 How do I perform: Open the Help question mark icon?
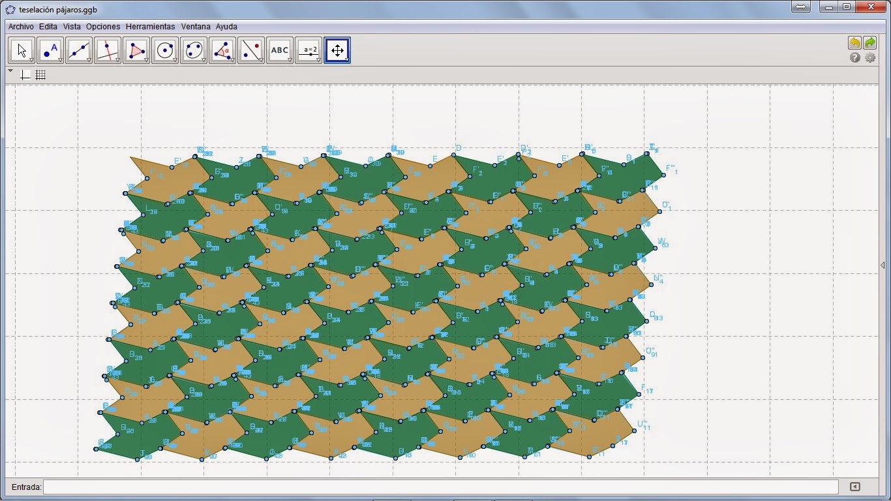click(x=855, y=57)
